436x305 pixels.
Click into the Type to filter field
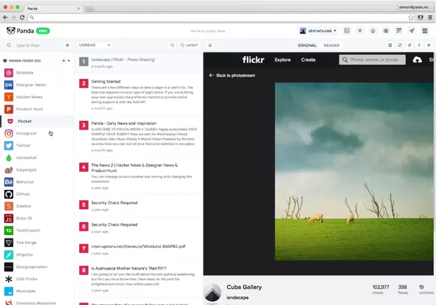pyautogui.click(x=36, y=45)
